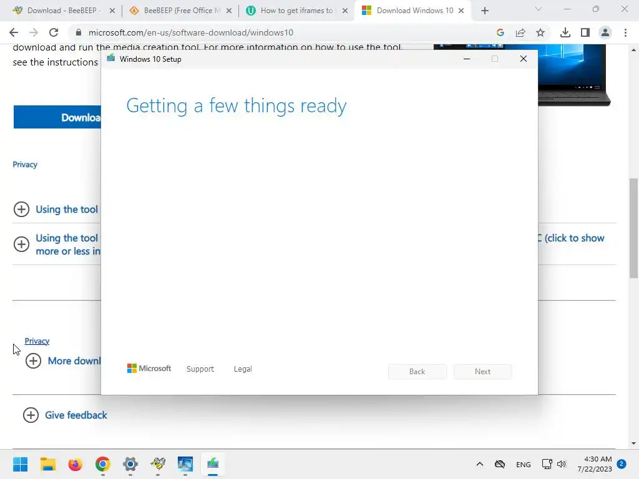Switch ENG input language indicator

point(524,464)
